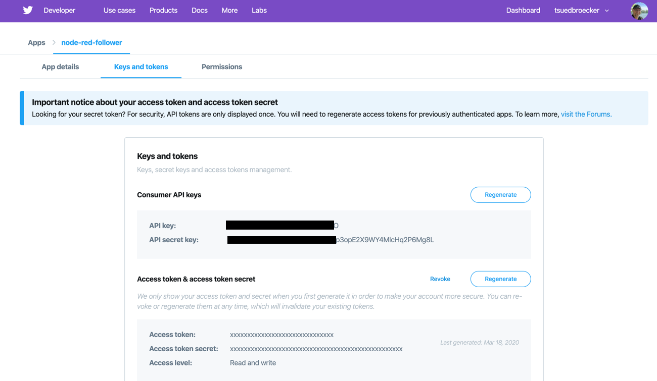Open the Use cases menu
This screenshot has height=381, width=657.
click(x=119, y=11)
